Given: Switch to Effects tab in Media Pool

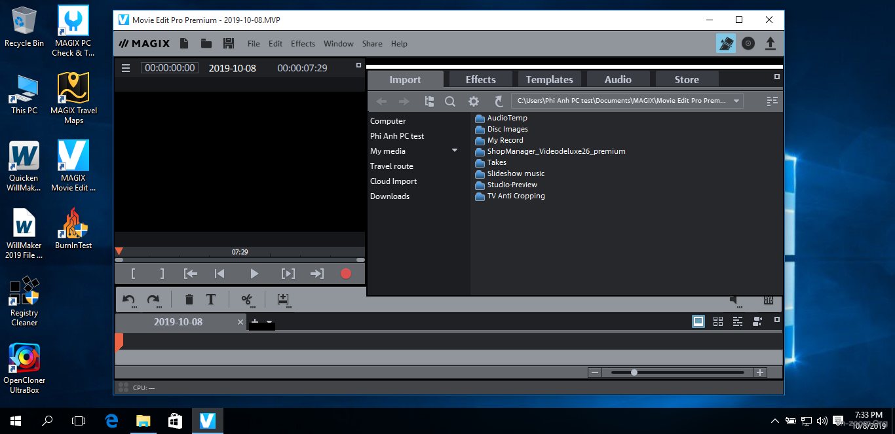Looking at the screenshot, I should pos(480,79).
